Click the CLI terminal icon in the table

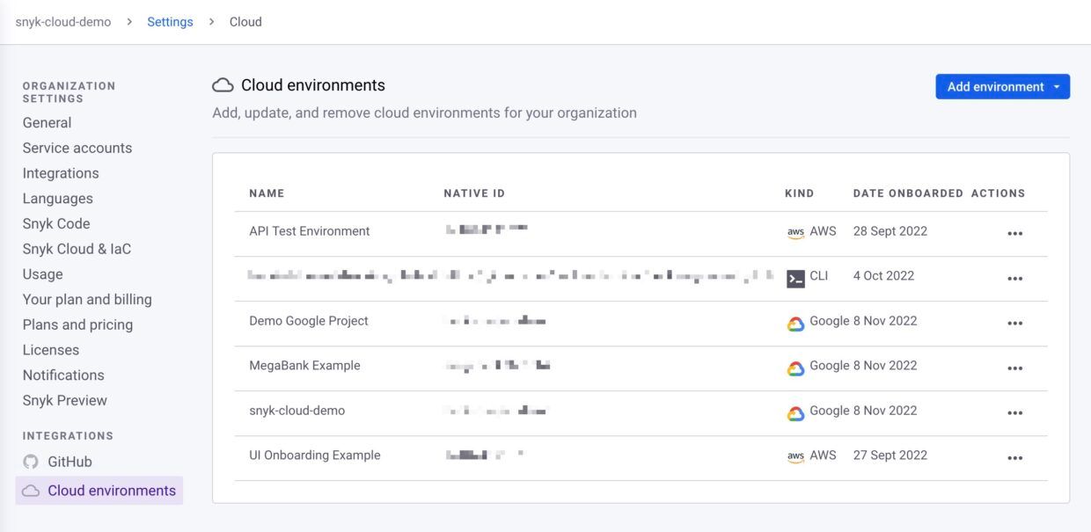pyautogui.click(x=794, y=276)
